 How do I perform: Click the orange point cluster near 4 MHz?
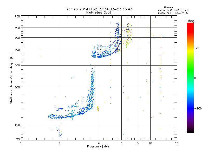click(98, 108)
